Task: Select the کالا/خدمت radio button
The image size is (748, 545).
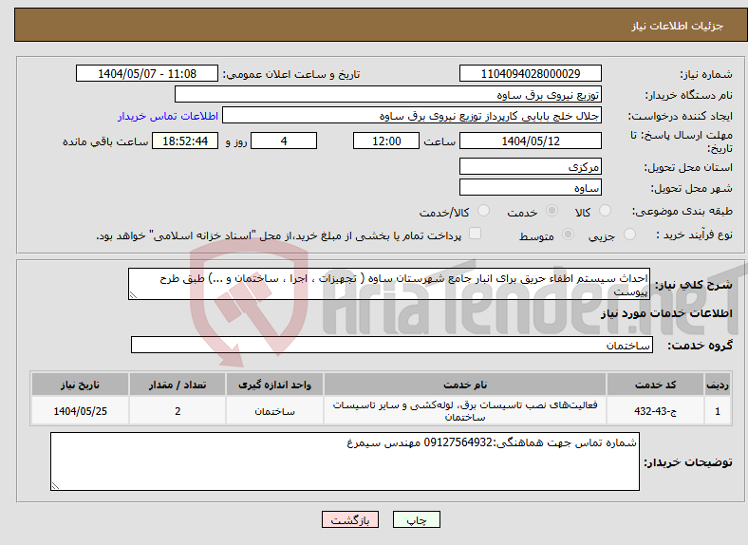Action: [x=484, y=211]
